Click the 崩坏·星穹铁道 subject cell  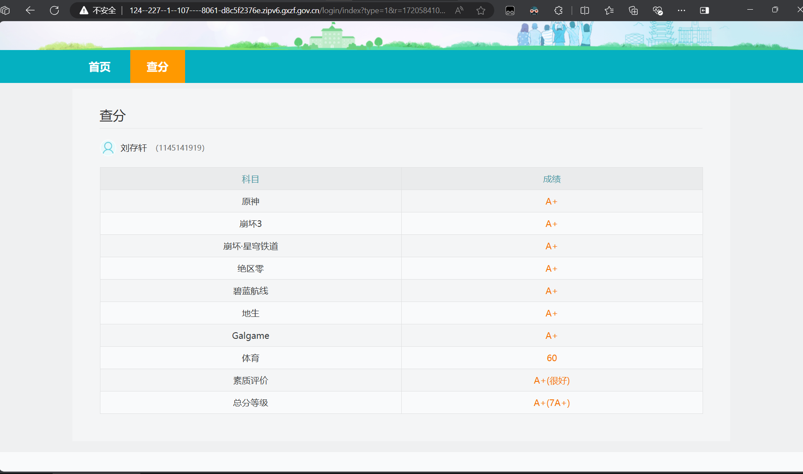(250, 246)
